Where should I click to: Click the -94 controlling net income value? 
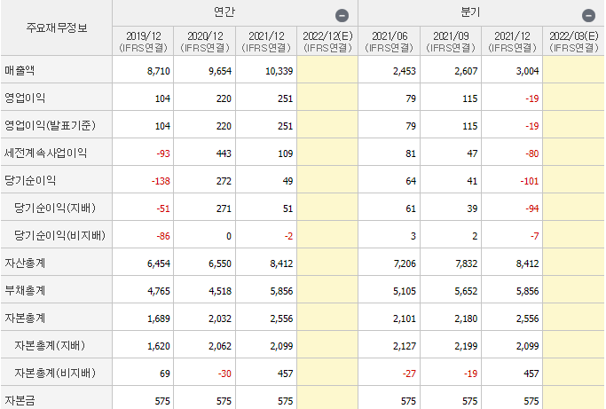[x=531, y=208]
